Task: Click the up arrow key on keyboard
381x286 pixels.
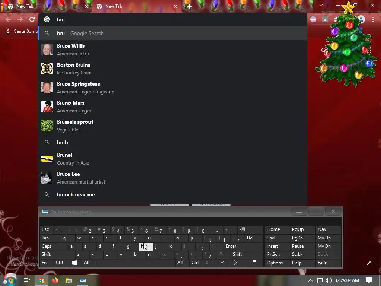Action: point(221,254)
